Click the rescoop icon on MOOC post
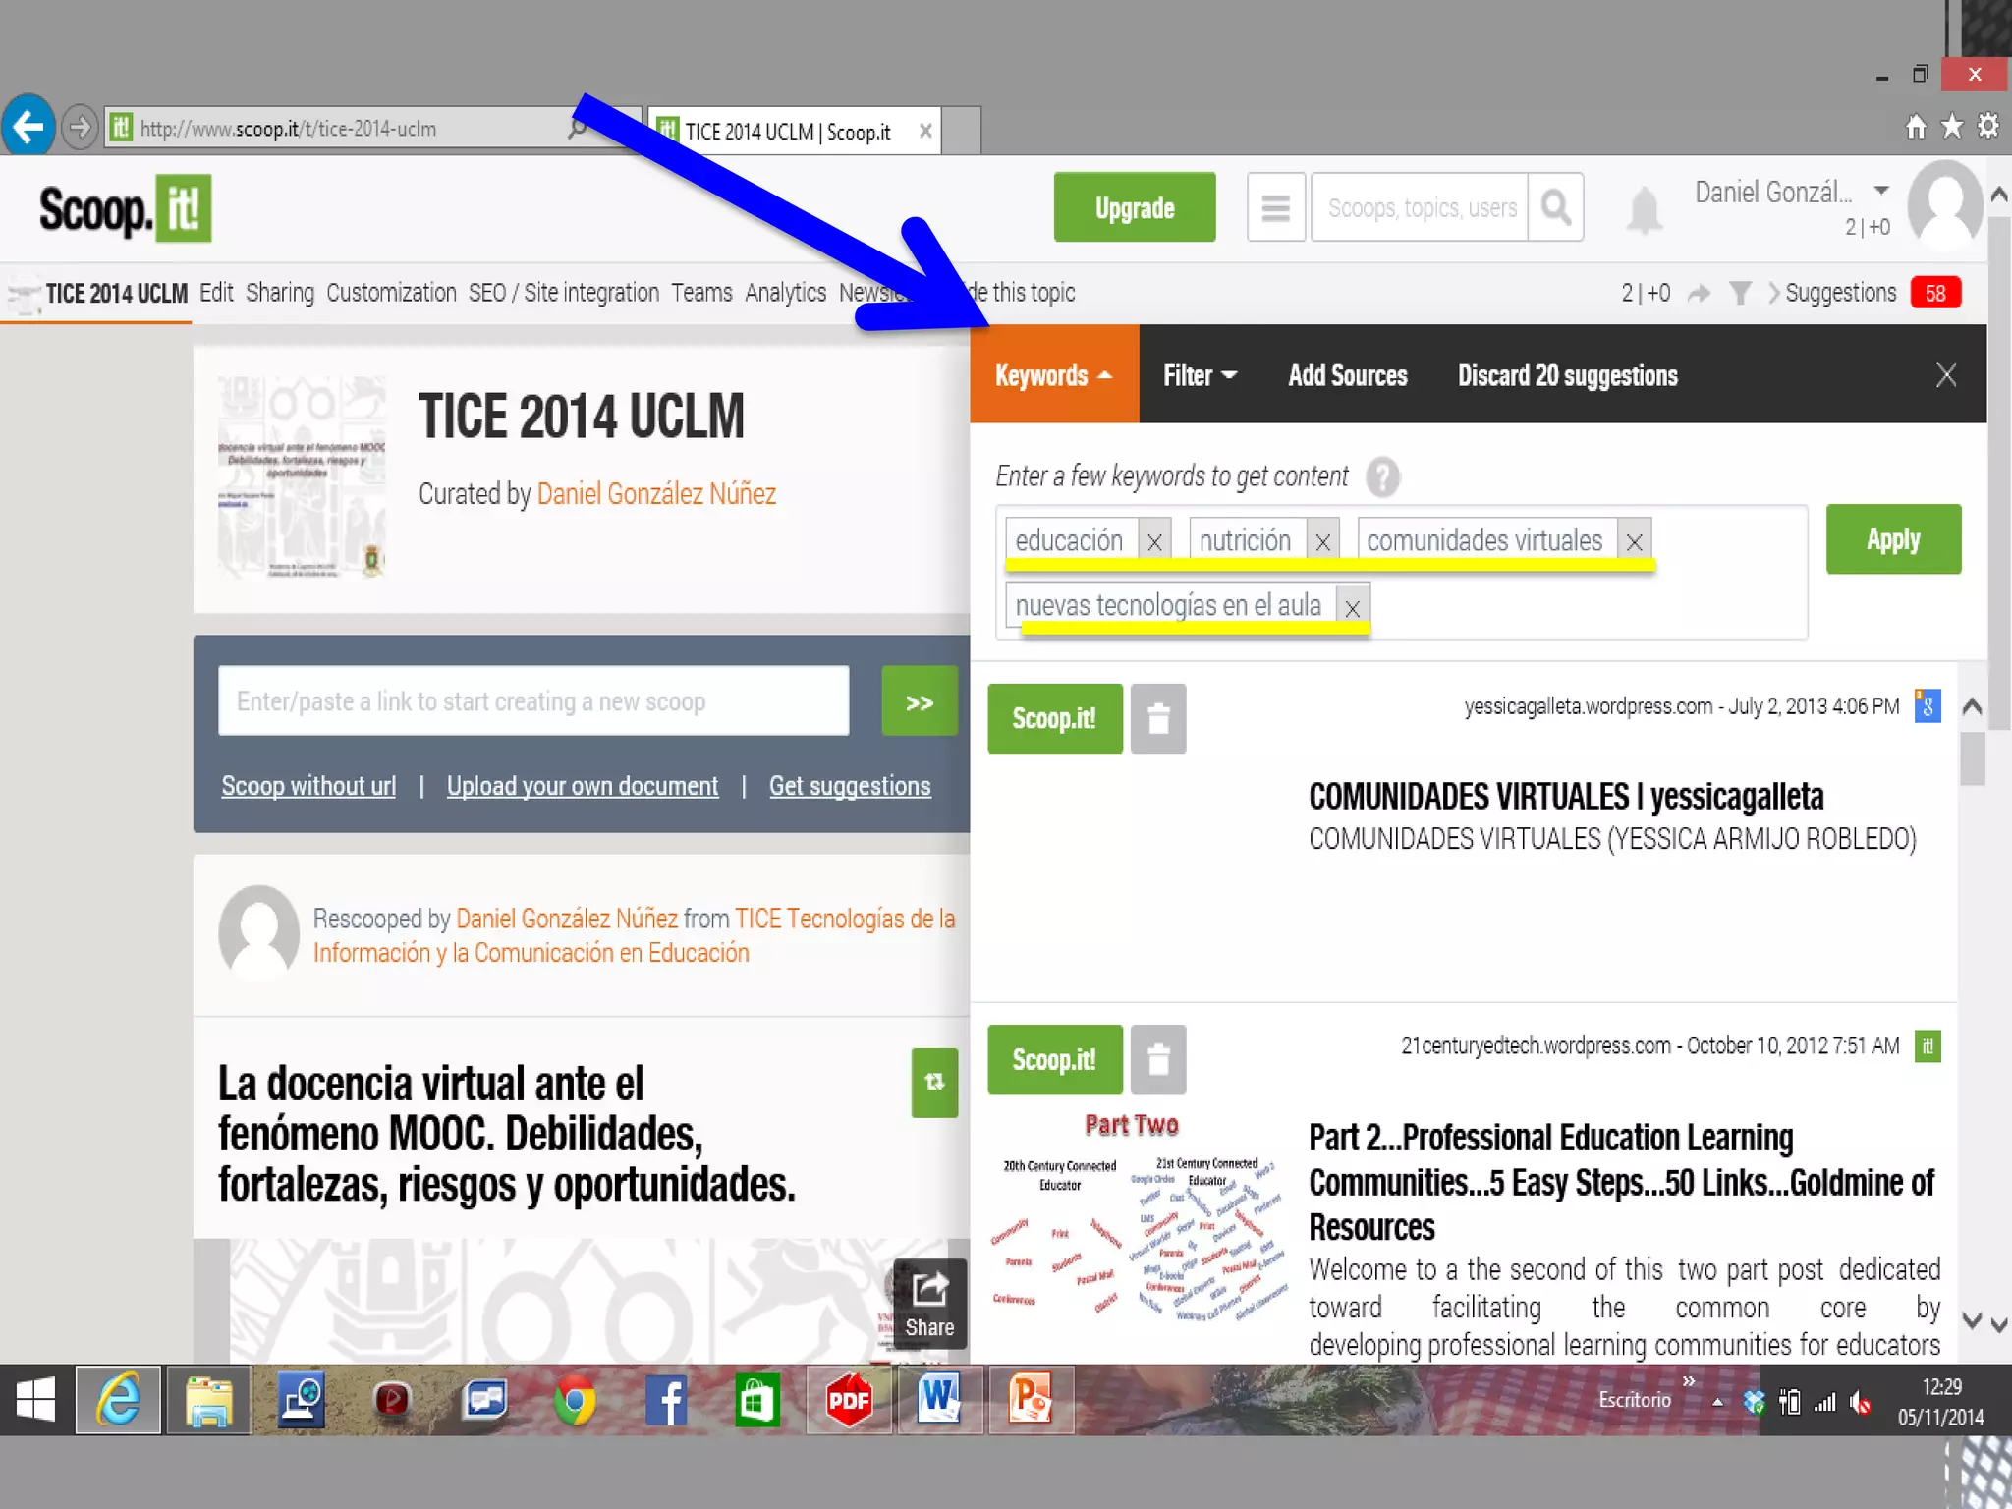 coord(933,1082)
